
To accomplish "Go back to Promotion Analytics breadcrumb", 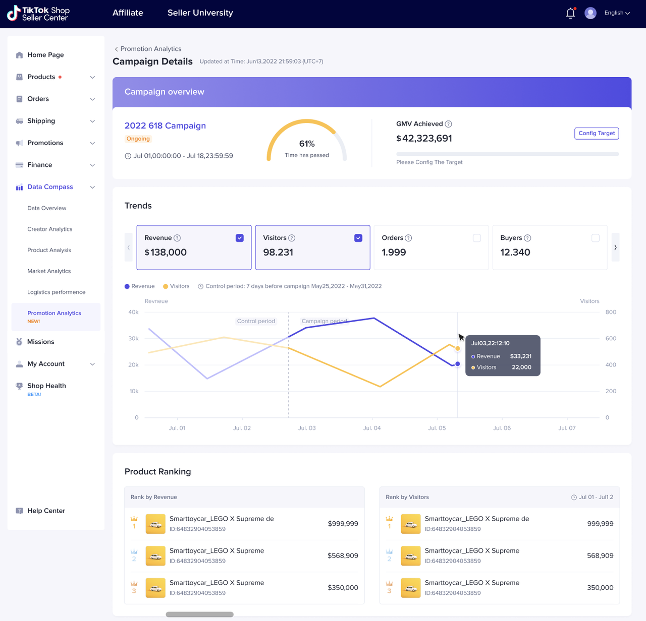I will pyautogui.click(x=148, y=49).
